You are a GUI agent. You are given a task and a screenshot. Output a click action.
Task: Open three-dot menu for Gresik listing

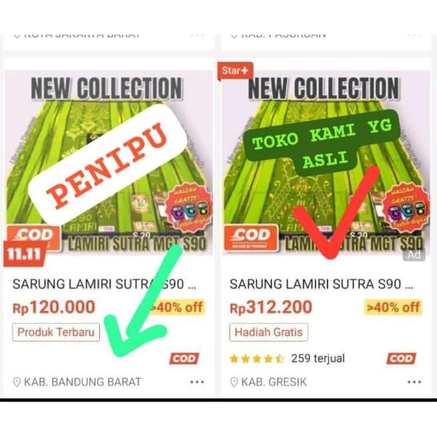point(414,382)
